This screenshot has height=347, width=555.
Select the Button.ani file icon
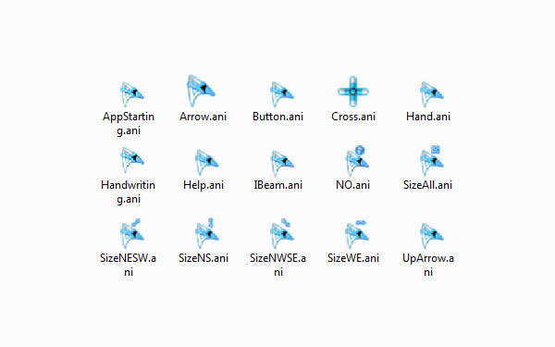click(x=281, y=93)
